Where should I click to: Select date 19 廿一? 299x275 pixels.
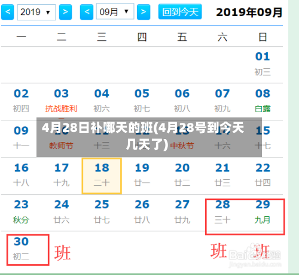click(x=142, y=176)
